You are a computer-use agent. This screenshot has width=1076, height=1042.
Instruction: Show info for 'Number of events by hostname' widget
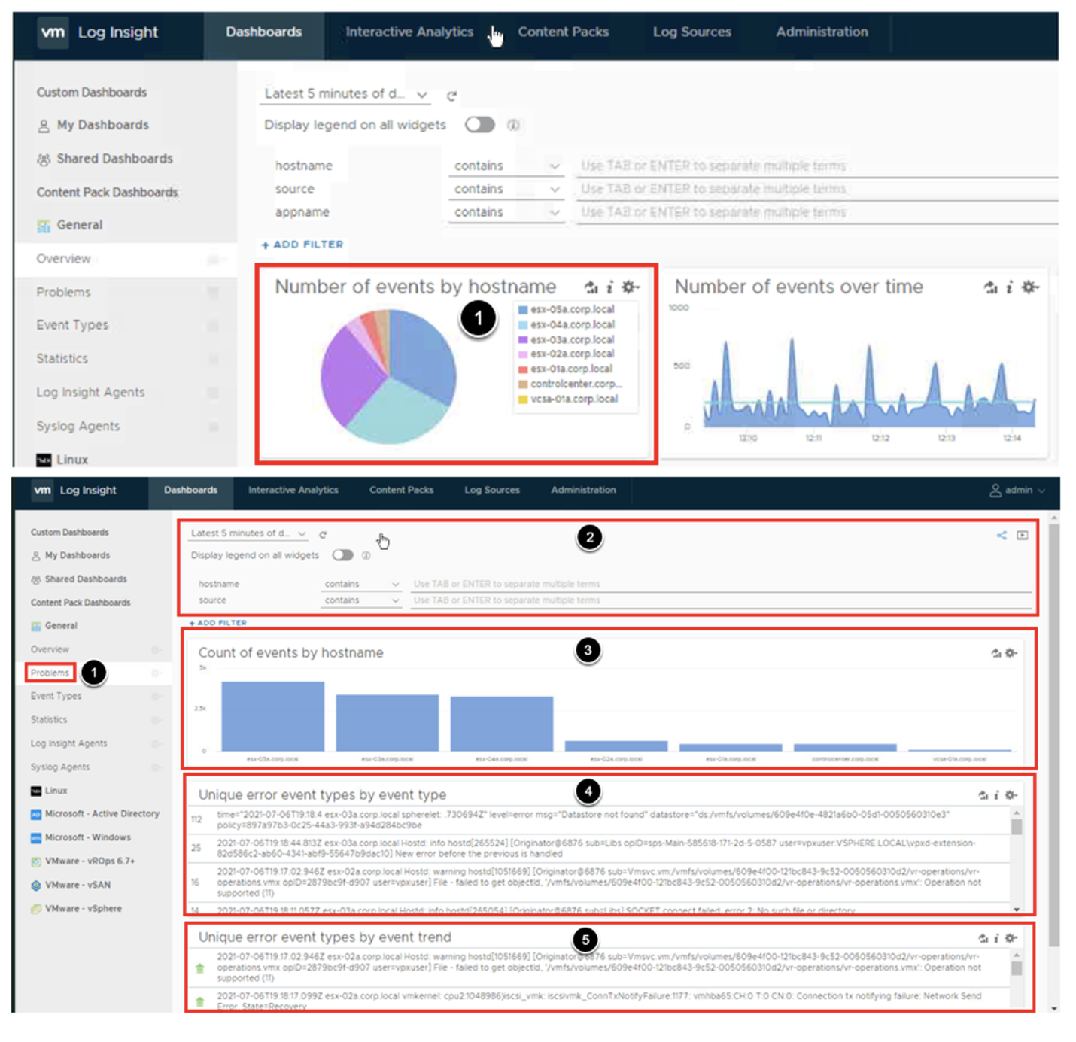[x=610, y=287]
